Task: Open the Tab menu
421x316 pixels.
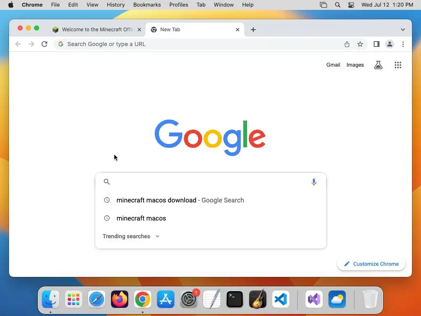Action: click(201, 5)
